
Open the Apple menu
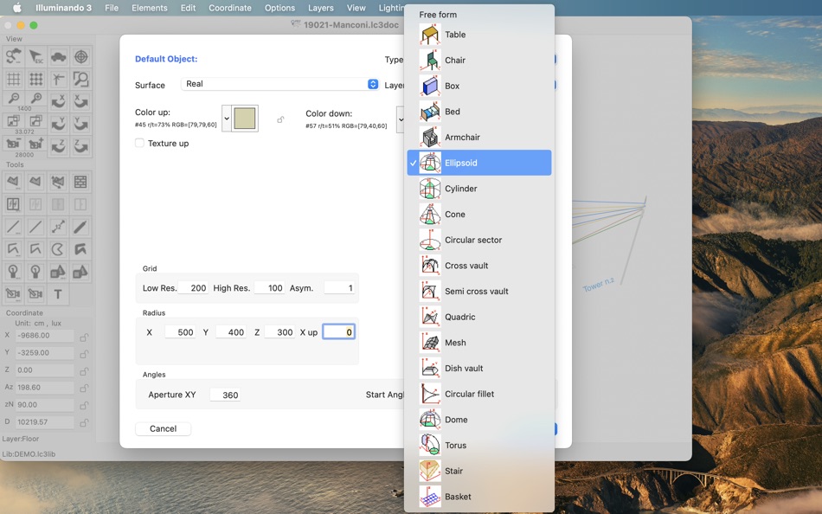pos(16,8)
